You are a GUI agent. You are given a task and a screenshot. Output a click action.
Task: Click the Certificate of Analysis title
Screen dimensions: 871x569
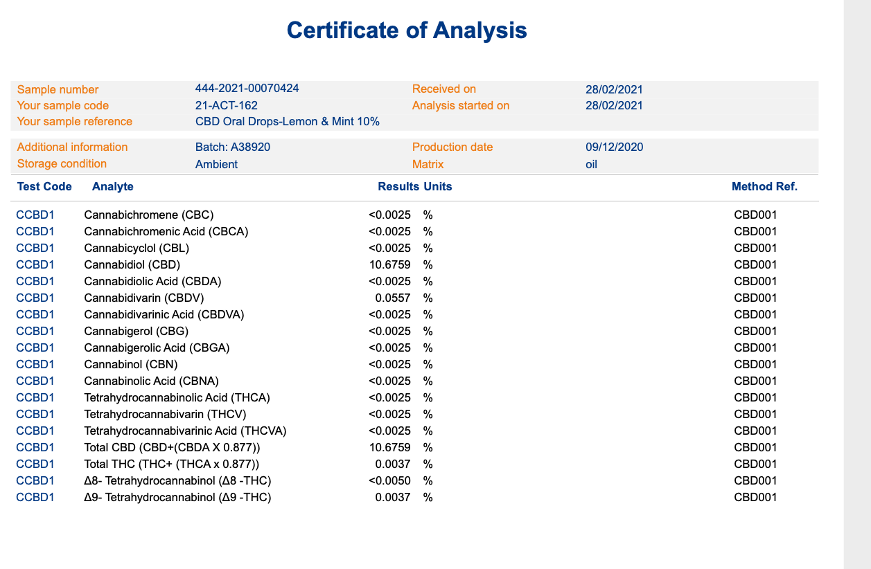pyautogui.click(x=407, y=30)
